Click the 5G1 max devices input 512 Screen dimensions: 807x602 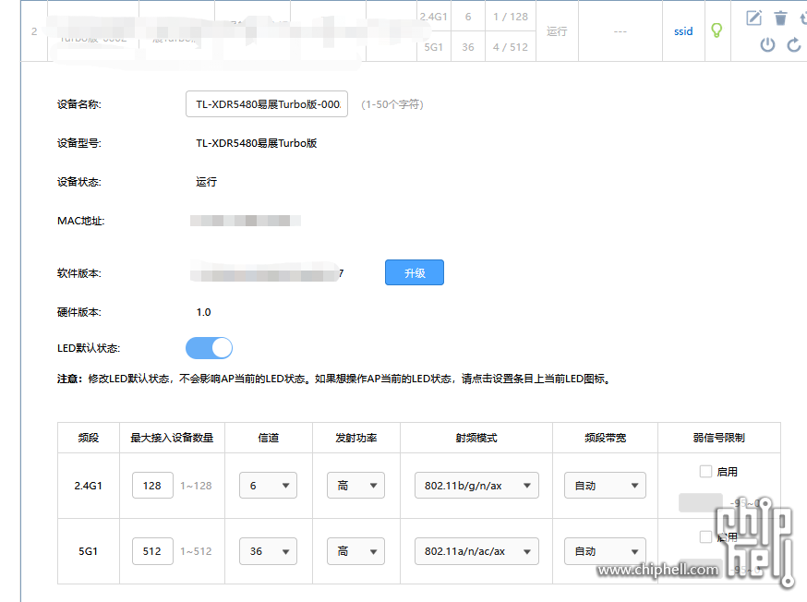[x=152, y=551]
